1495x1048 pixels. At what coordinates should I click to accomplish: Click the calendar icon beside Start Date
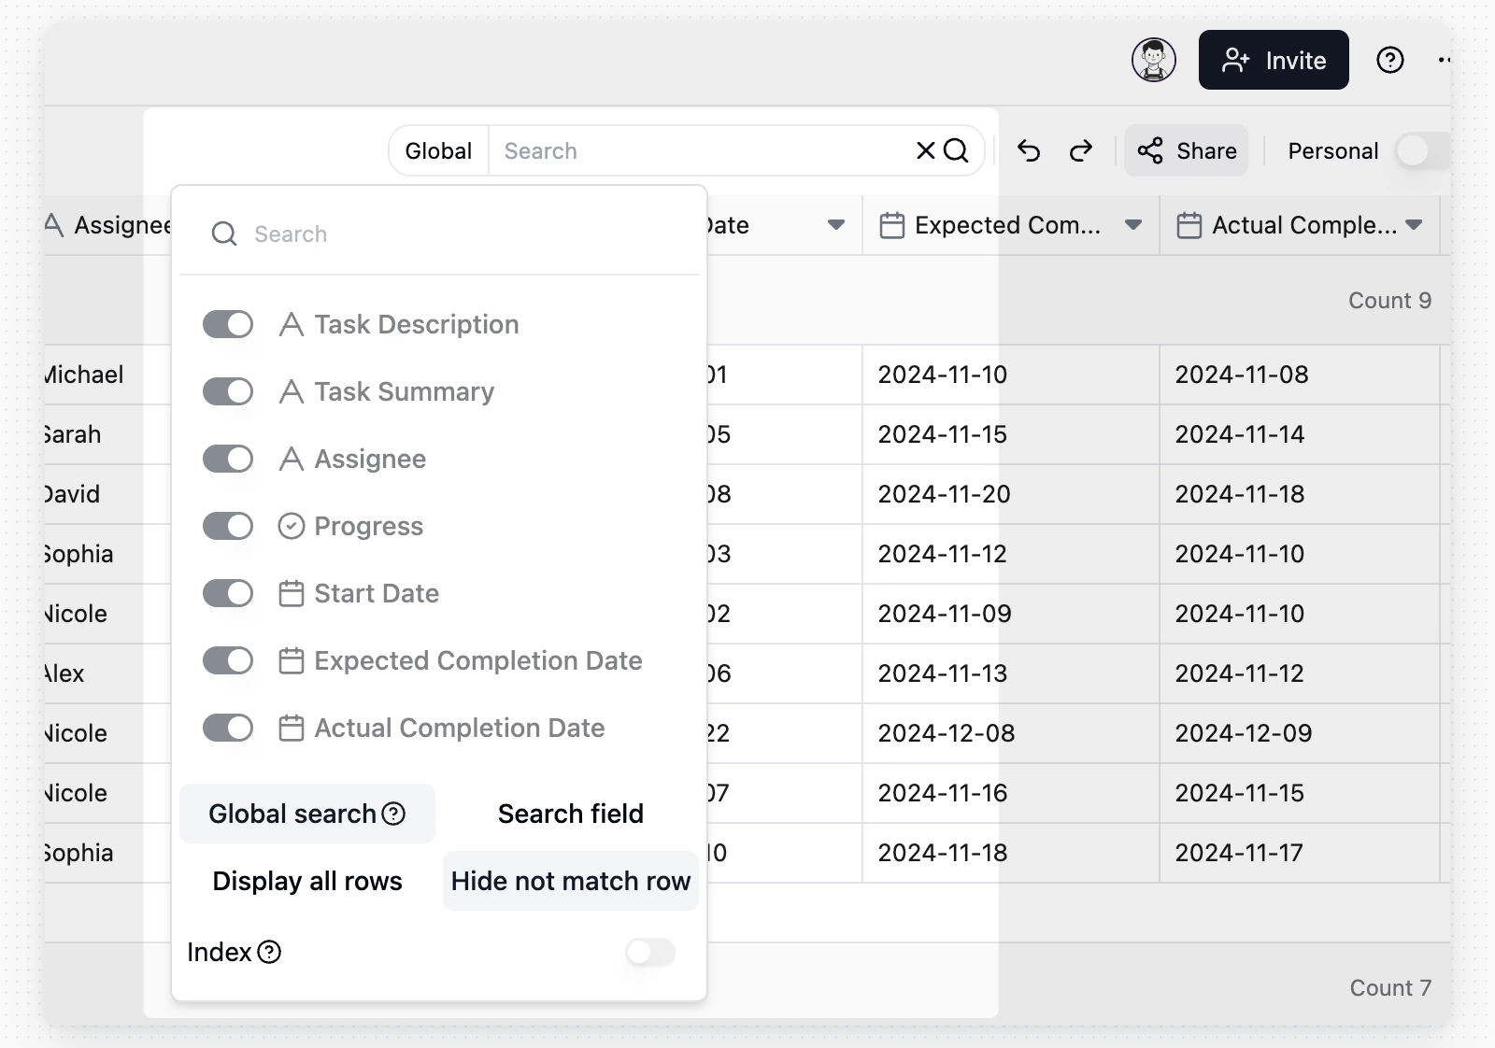point(292,593)
